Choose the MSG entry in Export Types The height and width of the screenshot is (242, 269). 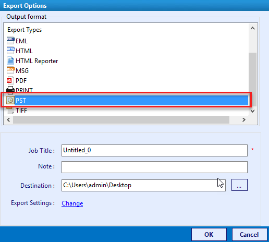(x=22, y=71)
